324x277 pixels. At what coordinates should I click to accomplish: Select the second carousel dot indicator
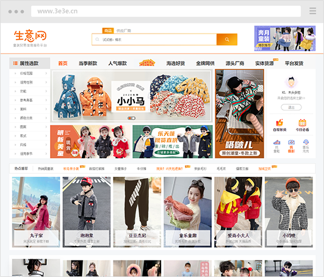pos(134,118)
